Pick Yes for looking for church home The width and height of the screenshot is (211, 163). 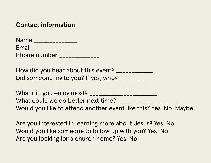[x=121, y=139]
